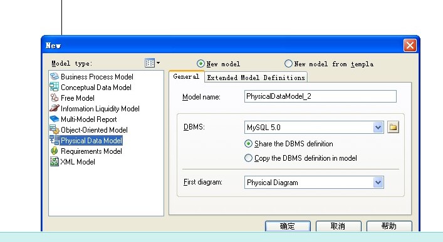The height and width of the screenshot is (242, 443).
Task: Choose Copy the DBMS definition in model
Action: click(248, 158)
